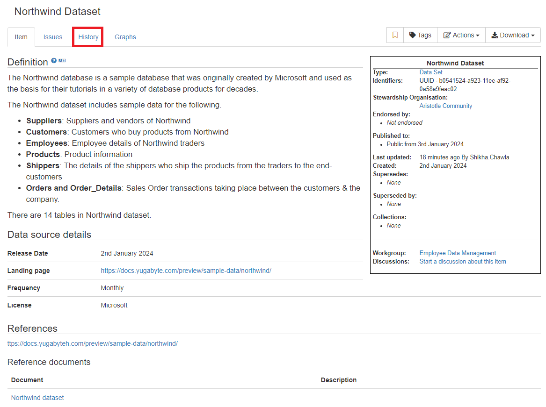Screen dimensions: 546x407
Task: Click the Definition section heading
Action: tap(28, 62)
